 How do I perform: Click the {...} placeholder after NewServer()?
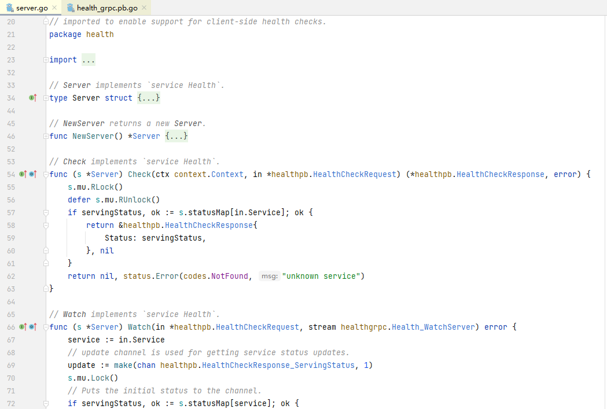pyautogui.click(x=176, y=137)
